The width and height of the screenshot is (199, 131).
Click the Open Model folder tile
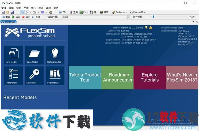pos(34,55)
